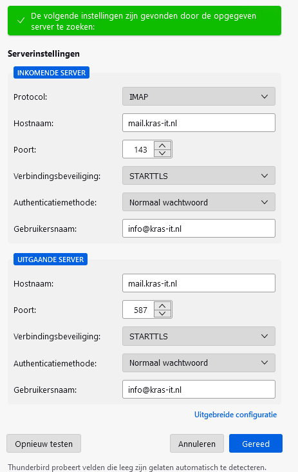
Task: Confirm settings with Gereed button
Action: [x=256, y=444]
